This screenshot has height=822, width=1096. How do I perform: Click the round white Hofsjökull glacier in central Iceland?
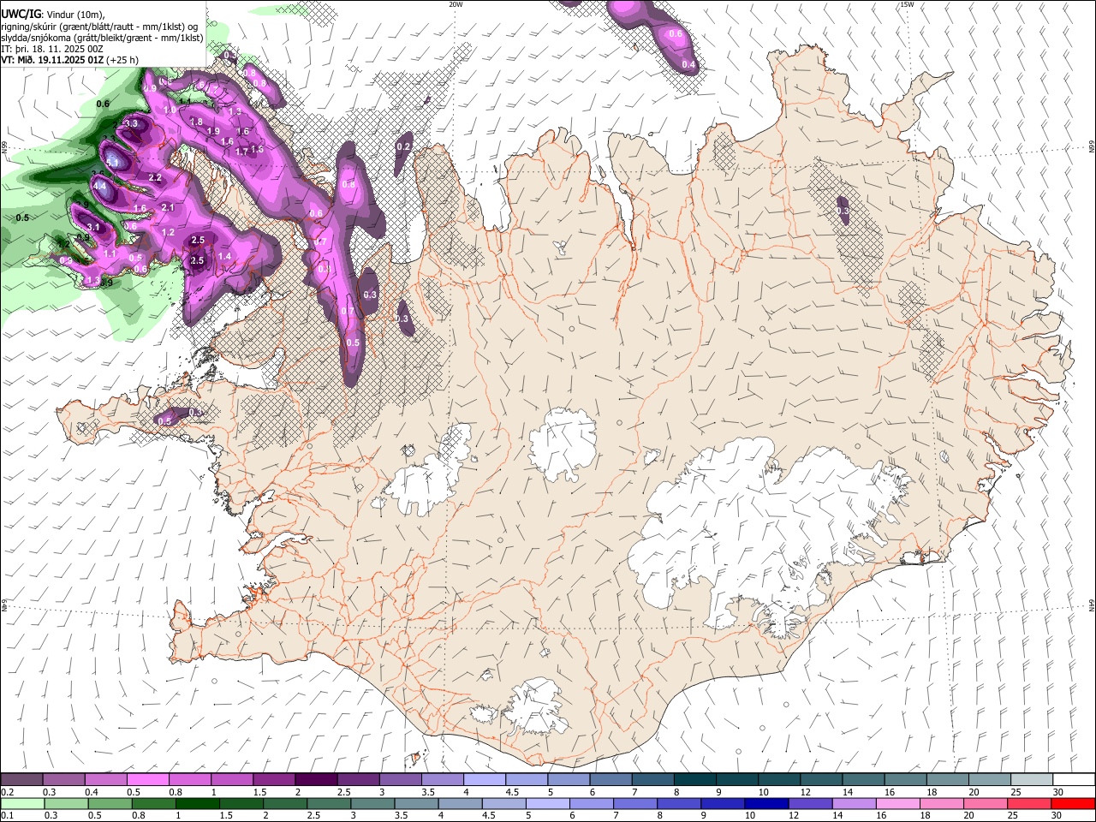point(563,444)
